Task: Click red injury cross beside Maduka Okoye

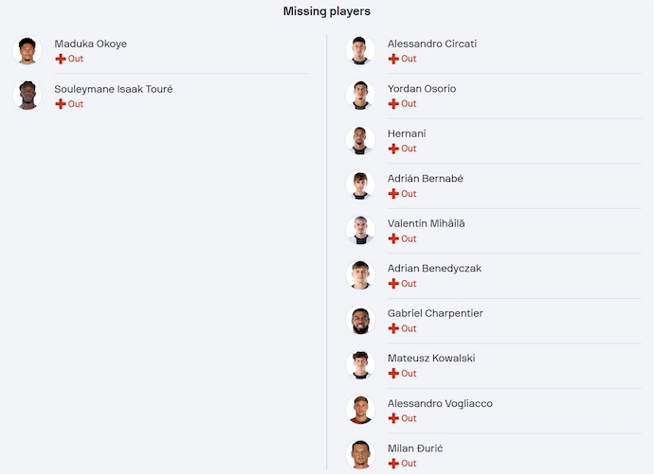Action: tap(61, 59)
